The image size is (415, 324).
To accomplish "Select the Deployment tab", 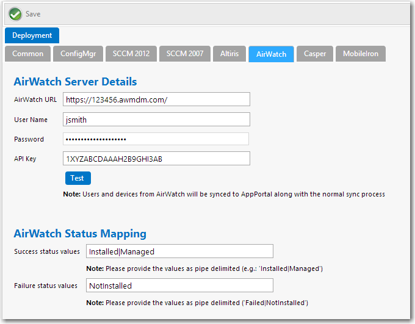I will (32, 35).
